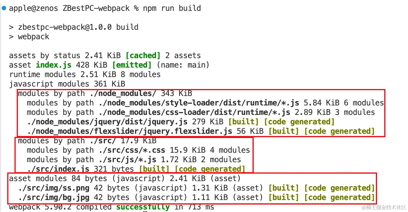Click the css-loader runtime path
Image resolution: width=408 pixels, height=212 pixels.
194,112
